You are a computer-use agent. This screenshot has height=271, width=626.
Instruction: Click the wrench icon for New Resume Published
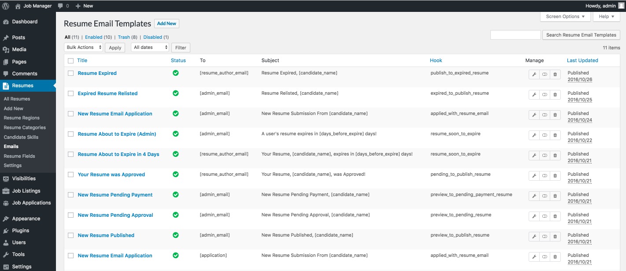click(x=534, y=237)
